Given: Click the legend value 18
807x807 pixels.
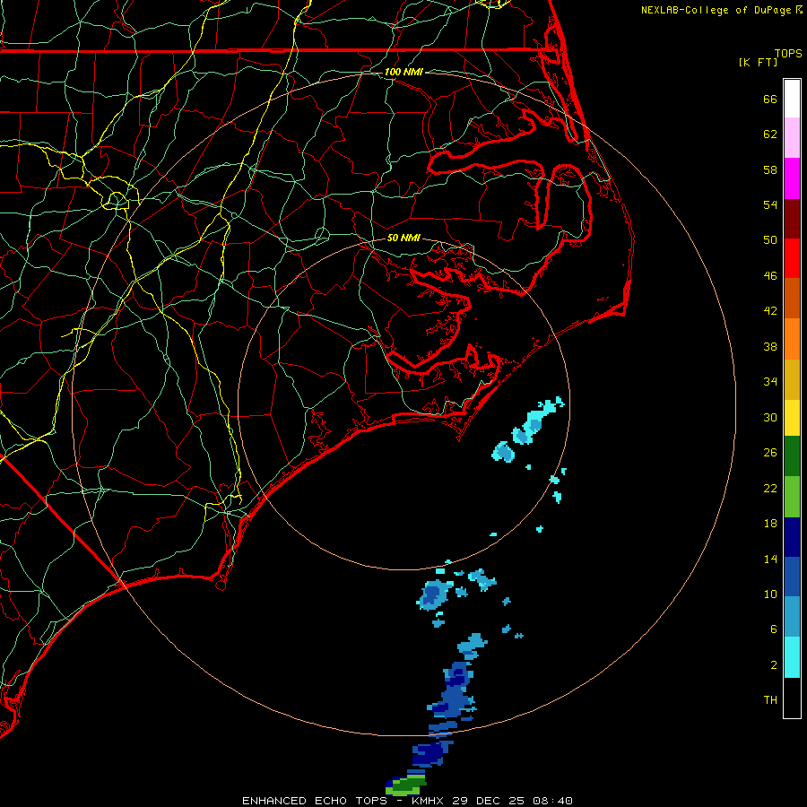Looking at the screenshot, I should (x=770, y=524).
